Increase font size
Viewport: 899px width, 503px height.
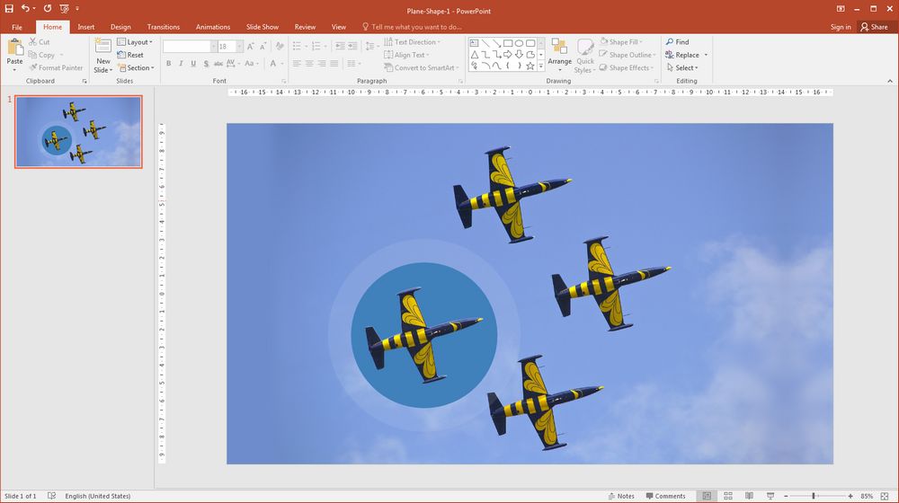click(251, 47)
